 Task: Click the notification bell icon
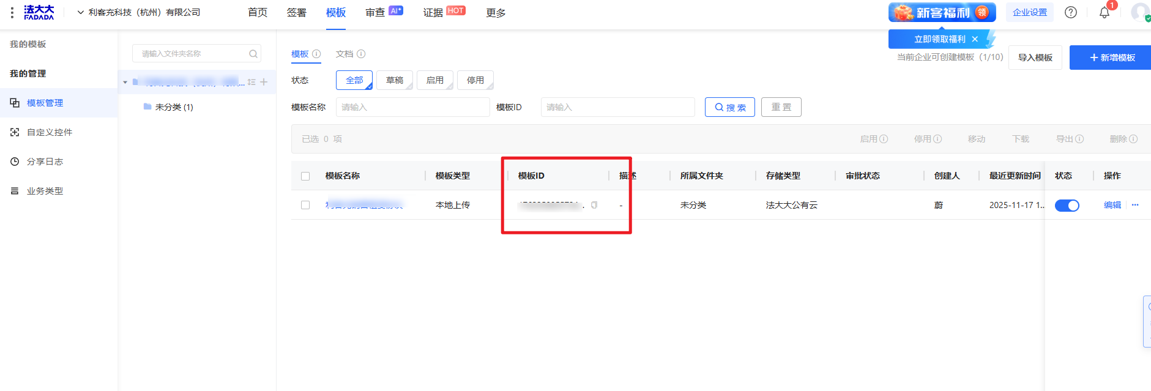coord(1104,13)
